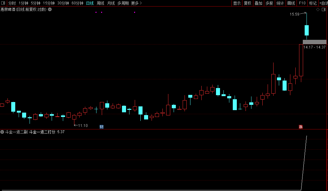Expand the 斗金一进二副 indicator dropdown
328x191 pixels.
coord(2,132)
